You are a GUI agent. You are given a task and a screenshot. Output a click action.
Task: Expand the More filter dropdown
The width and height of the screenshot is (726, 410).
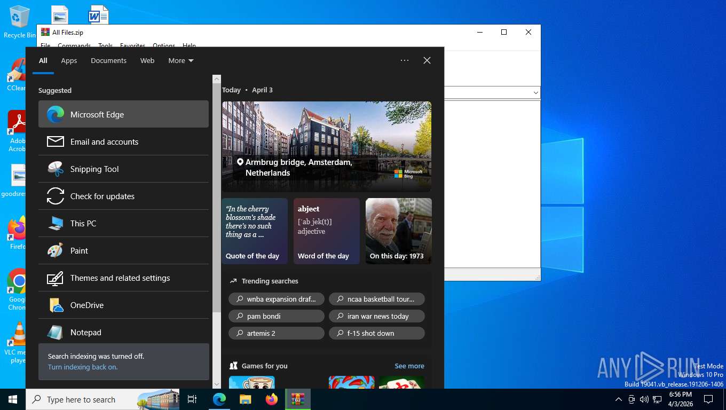pyautogui.click(x=181, y=61)
